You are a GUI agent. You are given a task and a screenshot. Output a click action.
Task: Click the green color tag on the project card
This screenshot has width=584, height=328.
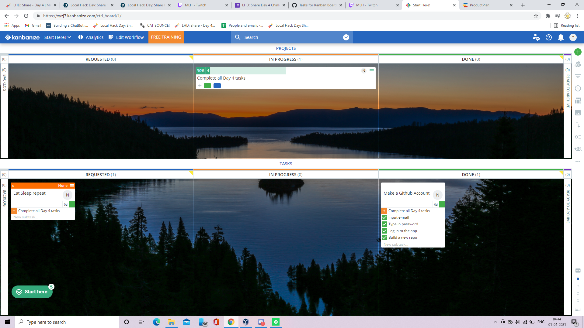(x=207, y=86)
